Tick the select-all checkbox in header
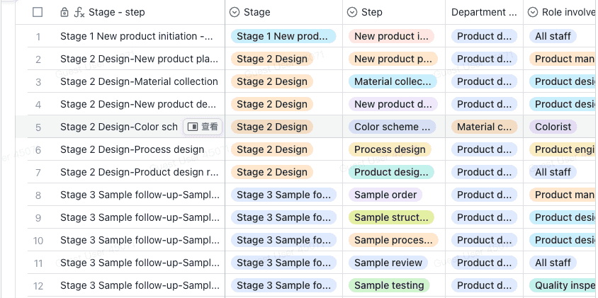Viewport: 598px width, 298px height. 38,12
